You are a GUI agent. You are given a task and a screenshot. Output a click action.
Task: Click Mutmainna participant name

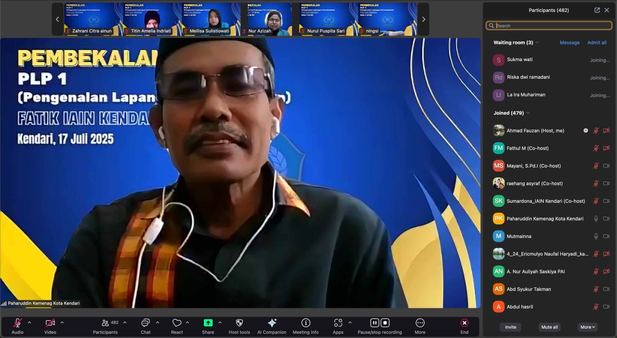519,236
